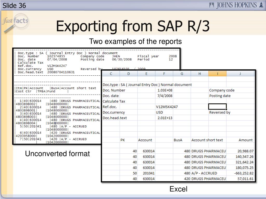266x199 pixels.
Task: Click the outlined active cell in column I
Action: click(x=217, y=107)
